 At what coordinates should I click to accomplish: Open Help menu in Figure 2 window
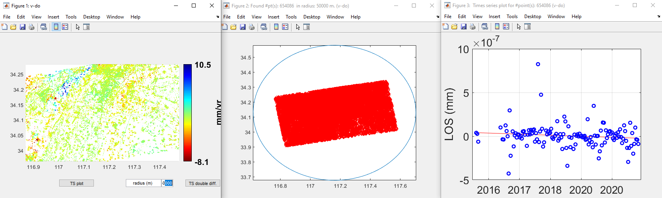355,17
